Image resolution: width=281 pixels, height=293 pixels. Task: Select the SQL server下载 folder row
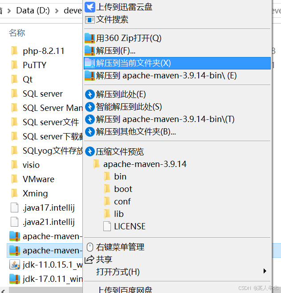[x=45, y=136]
